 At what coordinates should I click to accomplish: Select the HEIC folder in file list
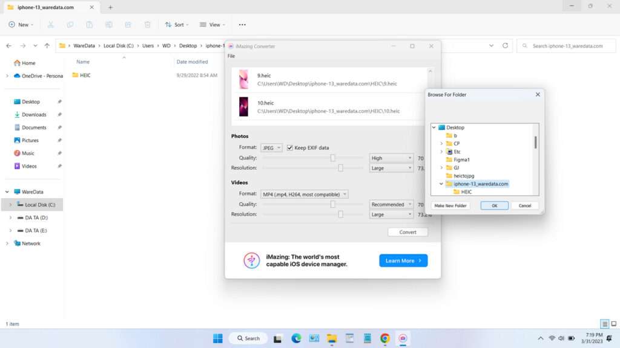[x=82, y=75]
